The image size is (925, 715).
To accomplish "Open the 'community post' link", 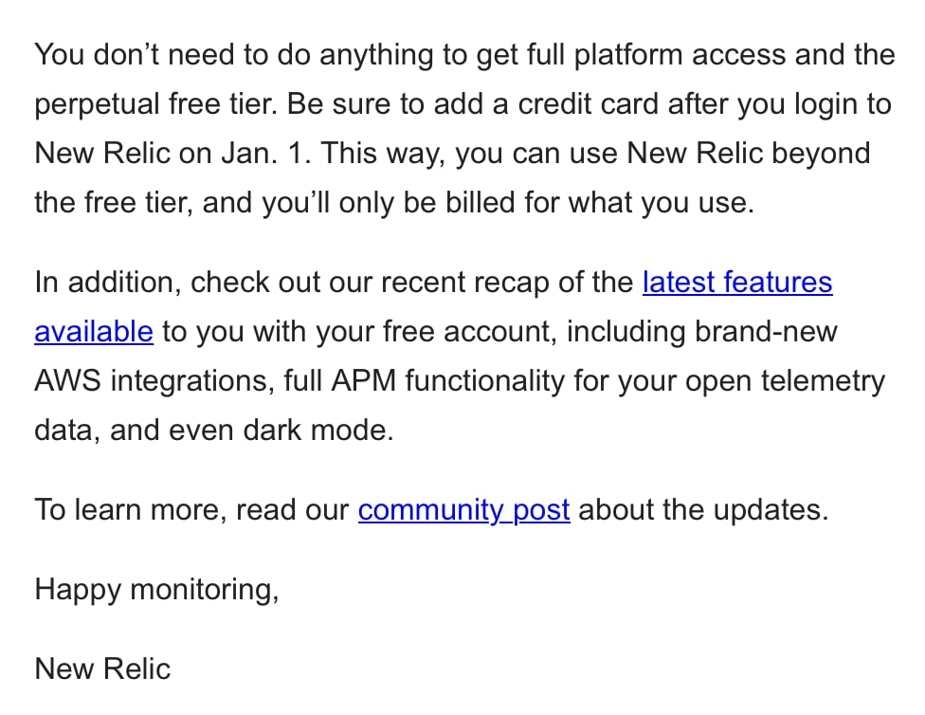I will [463, 509].
